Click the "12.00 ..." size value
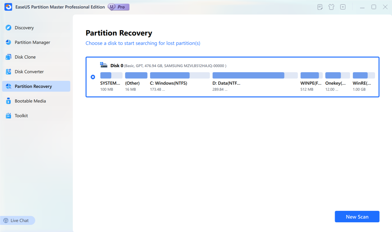 (332, 89)
